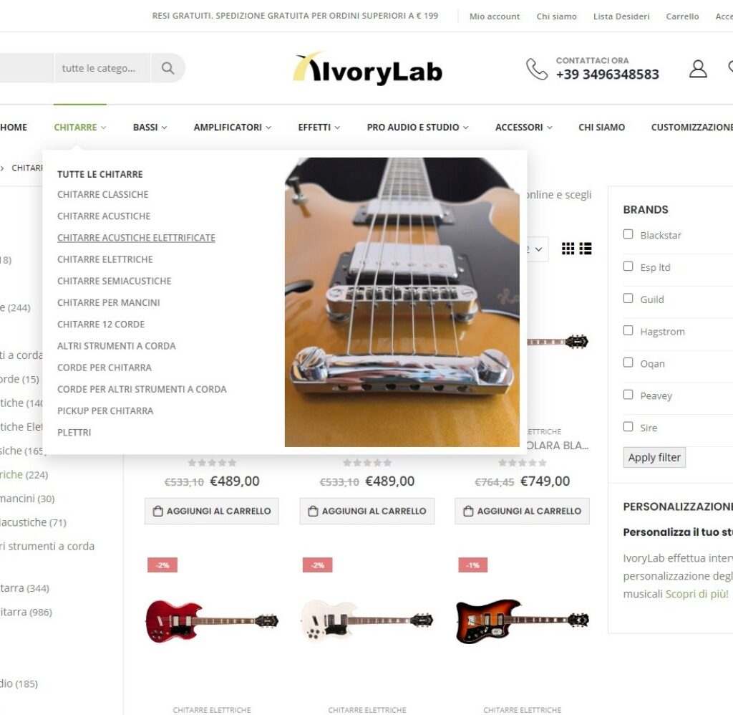Expand the Amplificatori navigation dropdown
Viewport: 733px width, 715px height.
pyautogui.click(x=233, y=128)
